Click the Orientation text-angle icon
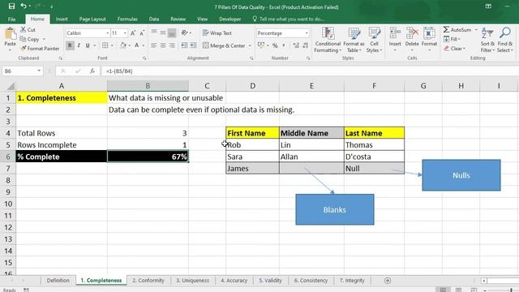The width and height of the screenshot is (519, 292). point(184,32)
